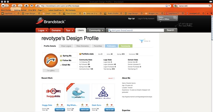Open the My Contests bookmark

(x=71, y=10)
